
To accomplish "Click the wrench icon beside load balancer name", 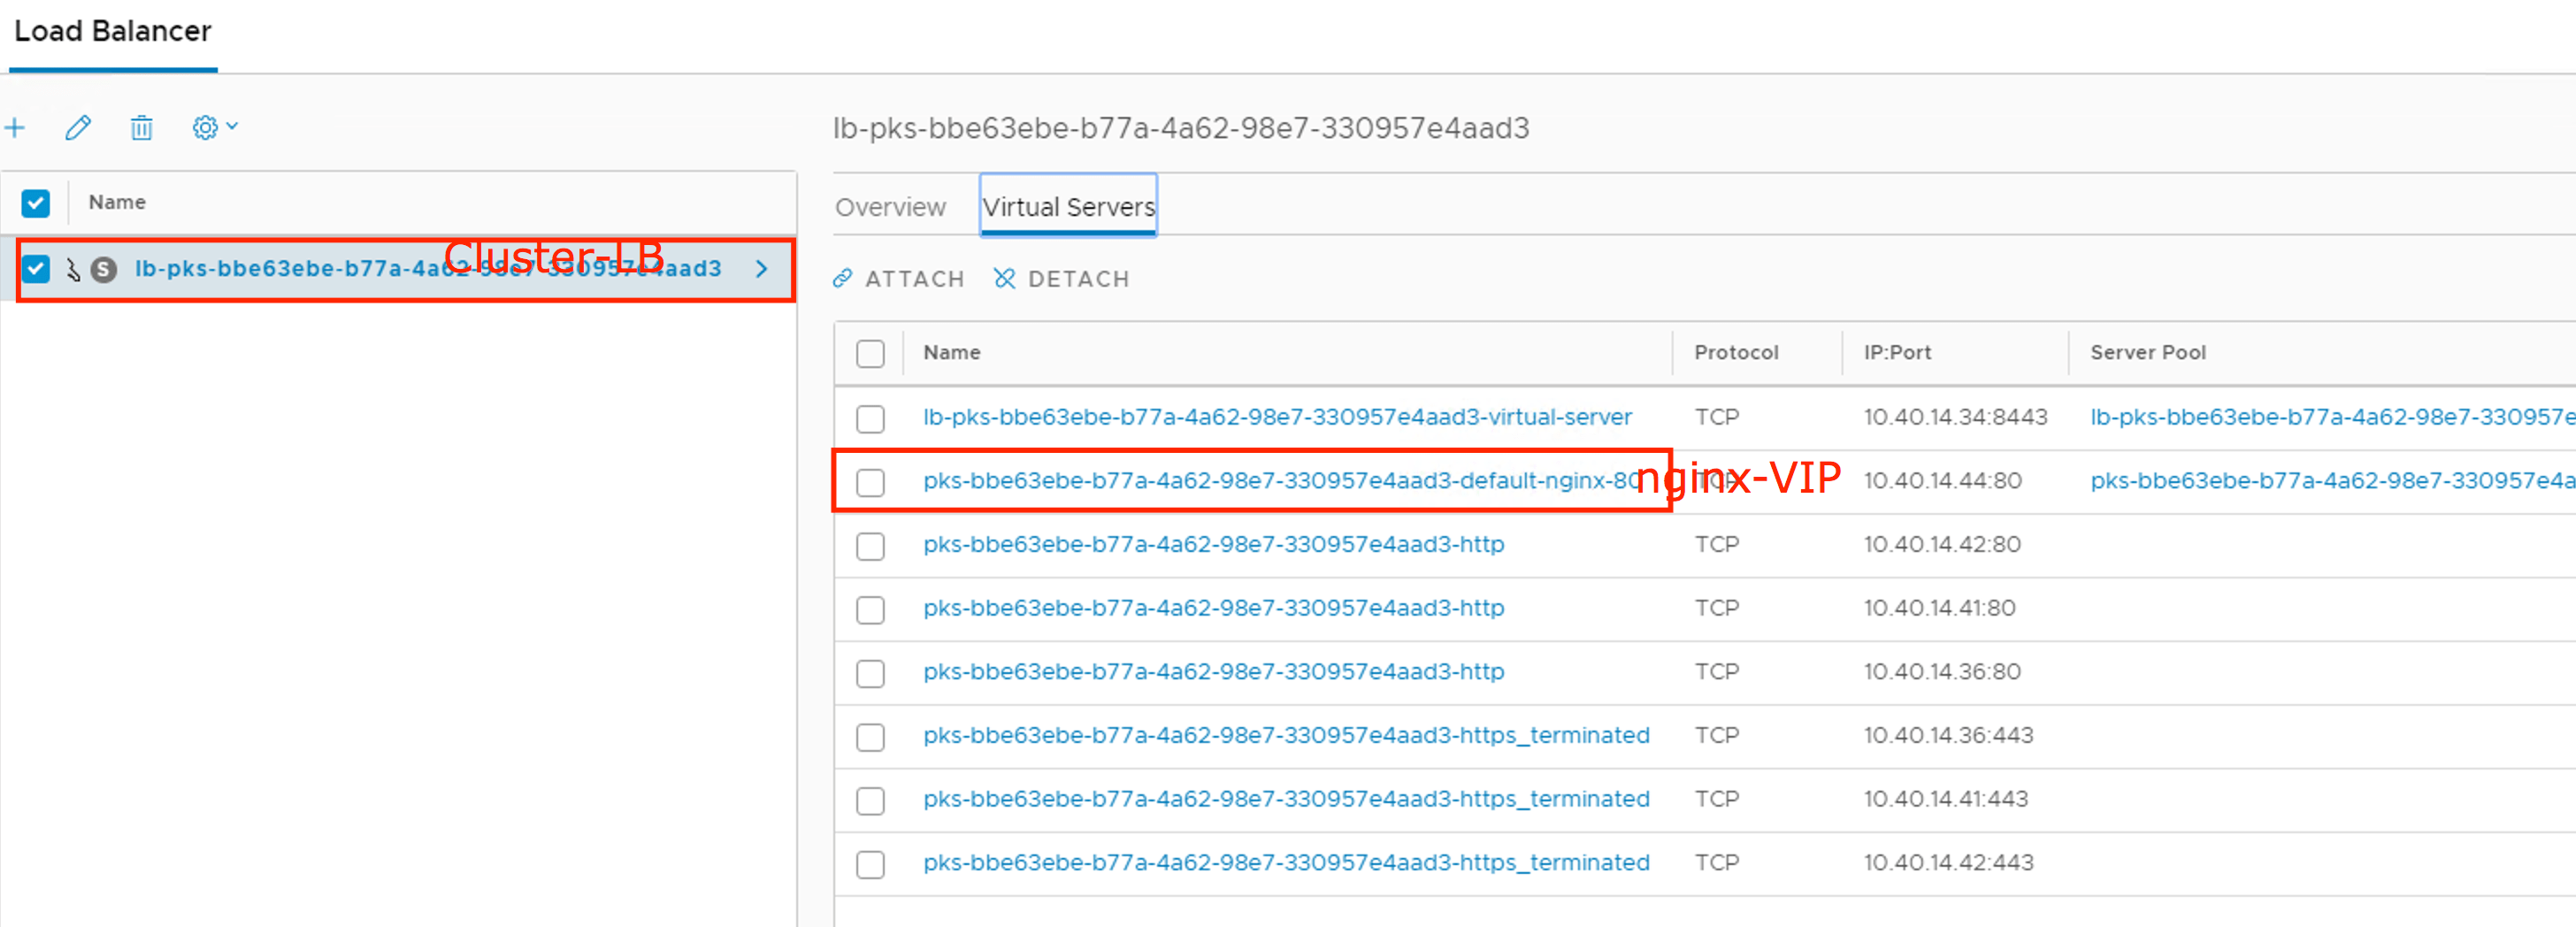I will [73, 269].
